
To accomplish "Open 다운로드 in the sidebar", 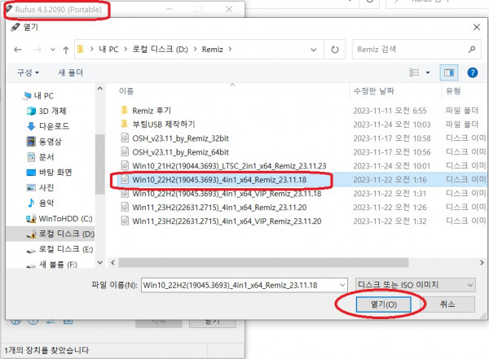I will [x=48, y=126].
